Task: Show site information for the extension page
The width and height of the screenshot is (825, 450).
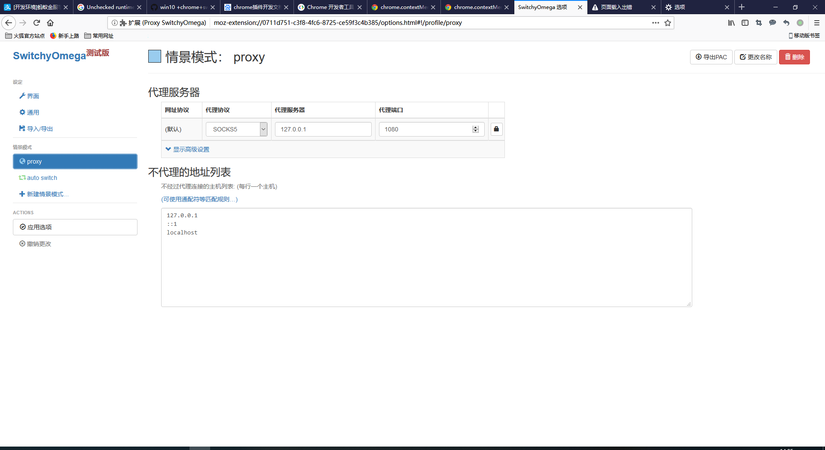Action: (115, 23)
